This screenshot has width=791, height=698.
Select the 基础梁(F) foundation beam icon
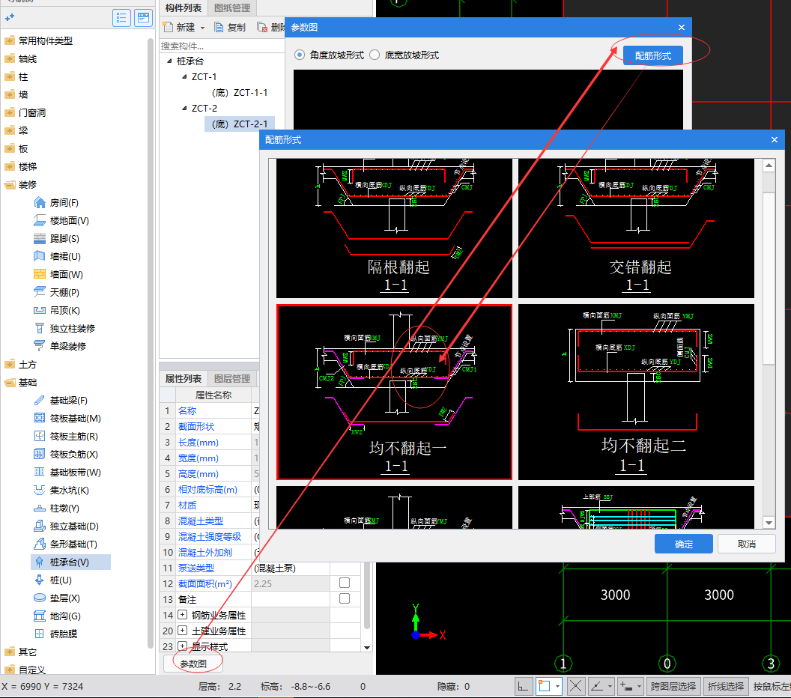point(40,401)
